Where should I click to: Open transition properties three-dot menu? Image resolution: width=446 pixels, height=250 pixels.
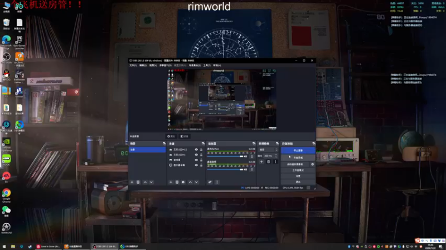[x=275, y=162]
